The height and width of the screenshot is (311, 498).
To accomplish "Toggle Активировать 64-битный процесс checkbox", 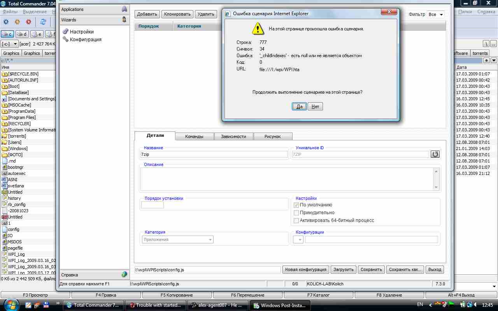I will click(296, 220).
